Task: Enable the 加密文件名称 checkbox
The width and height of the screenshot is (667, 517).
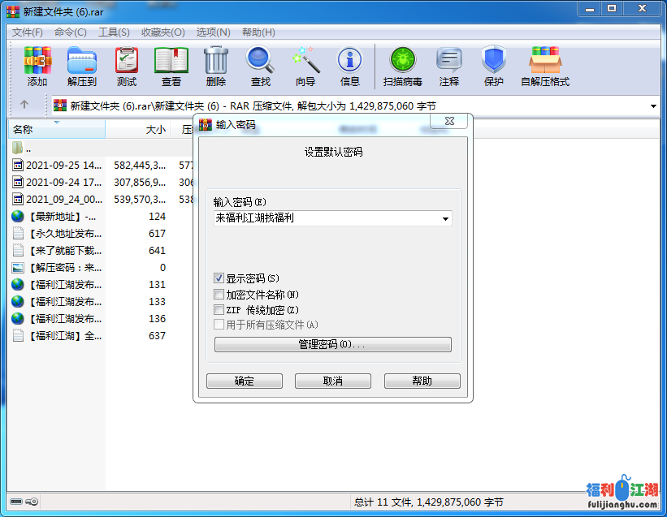Action: point(219,294)
